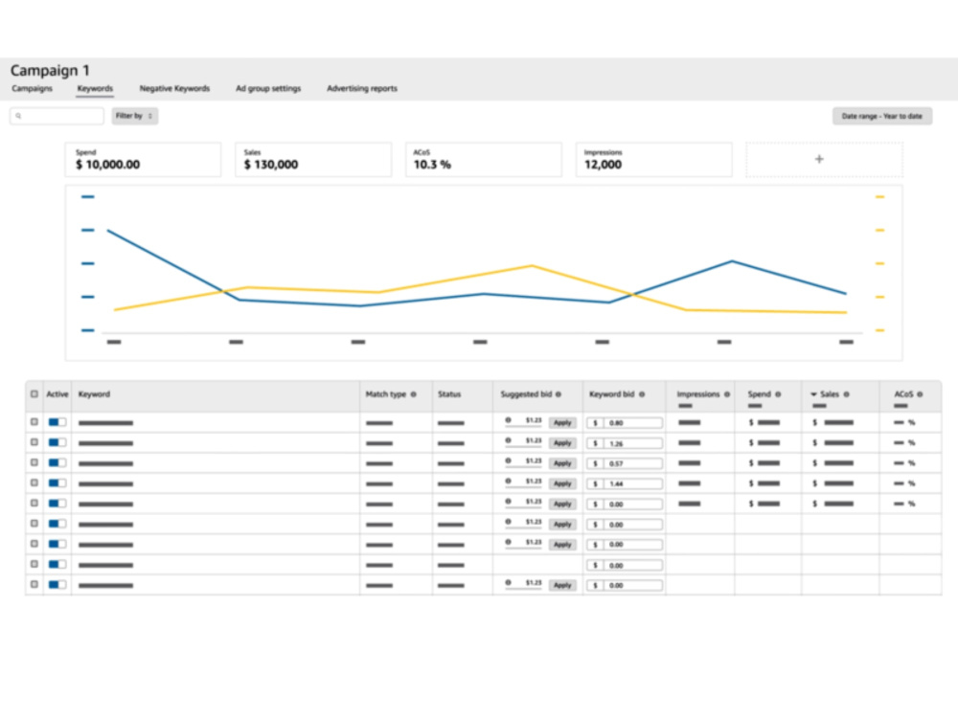Select the Spend $10,000.00 metric card
Image resolution: width=958 pixels, height=718 pixels.
click(143, 160)
